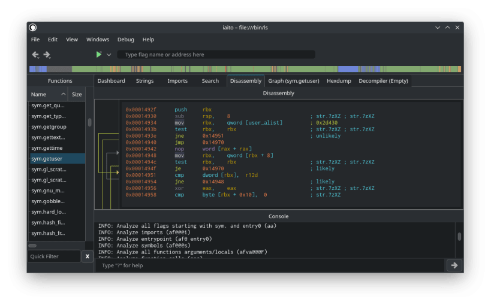Click the back navigation arrow
491x305 pixels.
point(35,55)
